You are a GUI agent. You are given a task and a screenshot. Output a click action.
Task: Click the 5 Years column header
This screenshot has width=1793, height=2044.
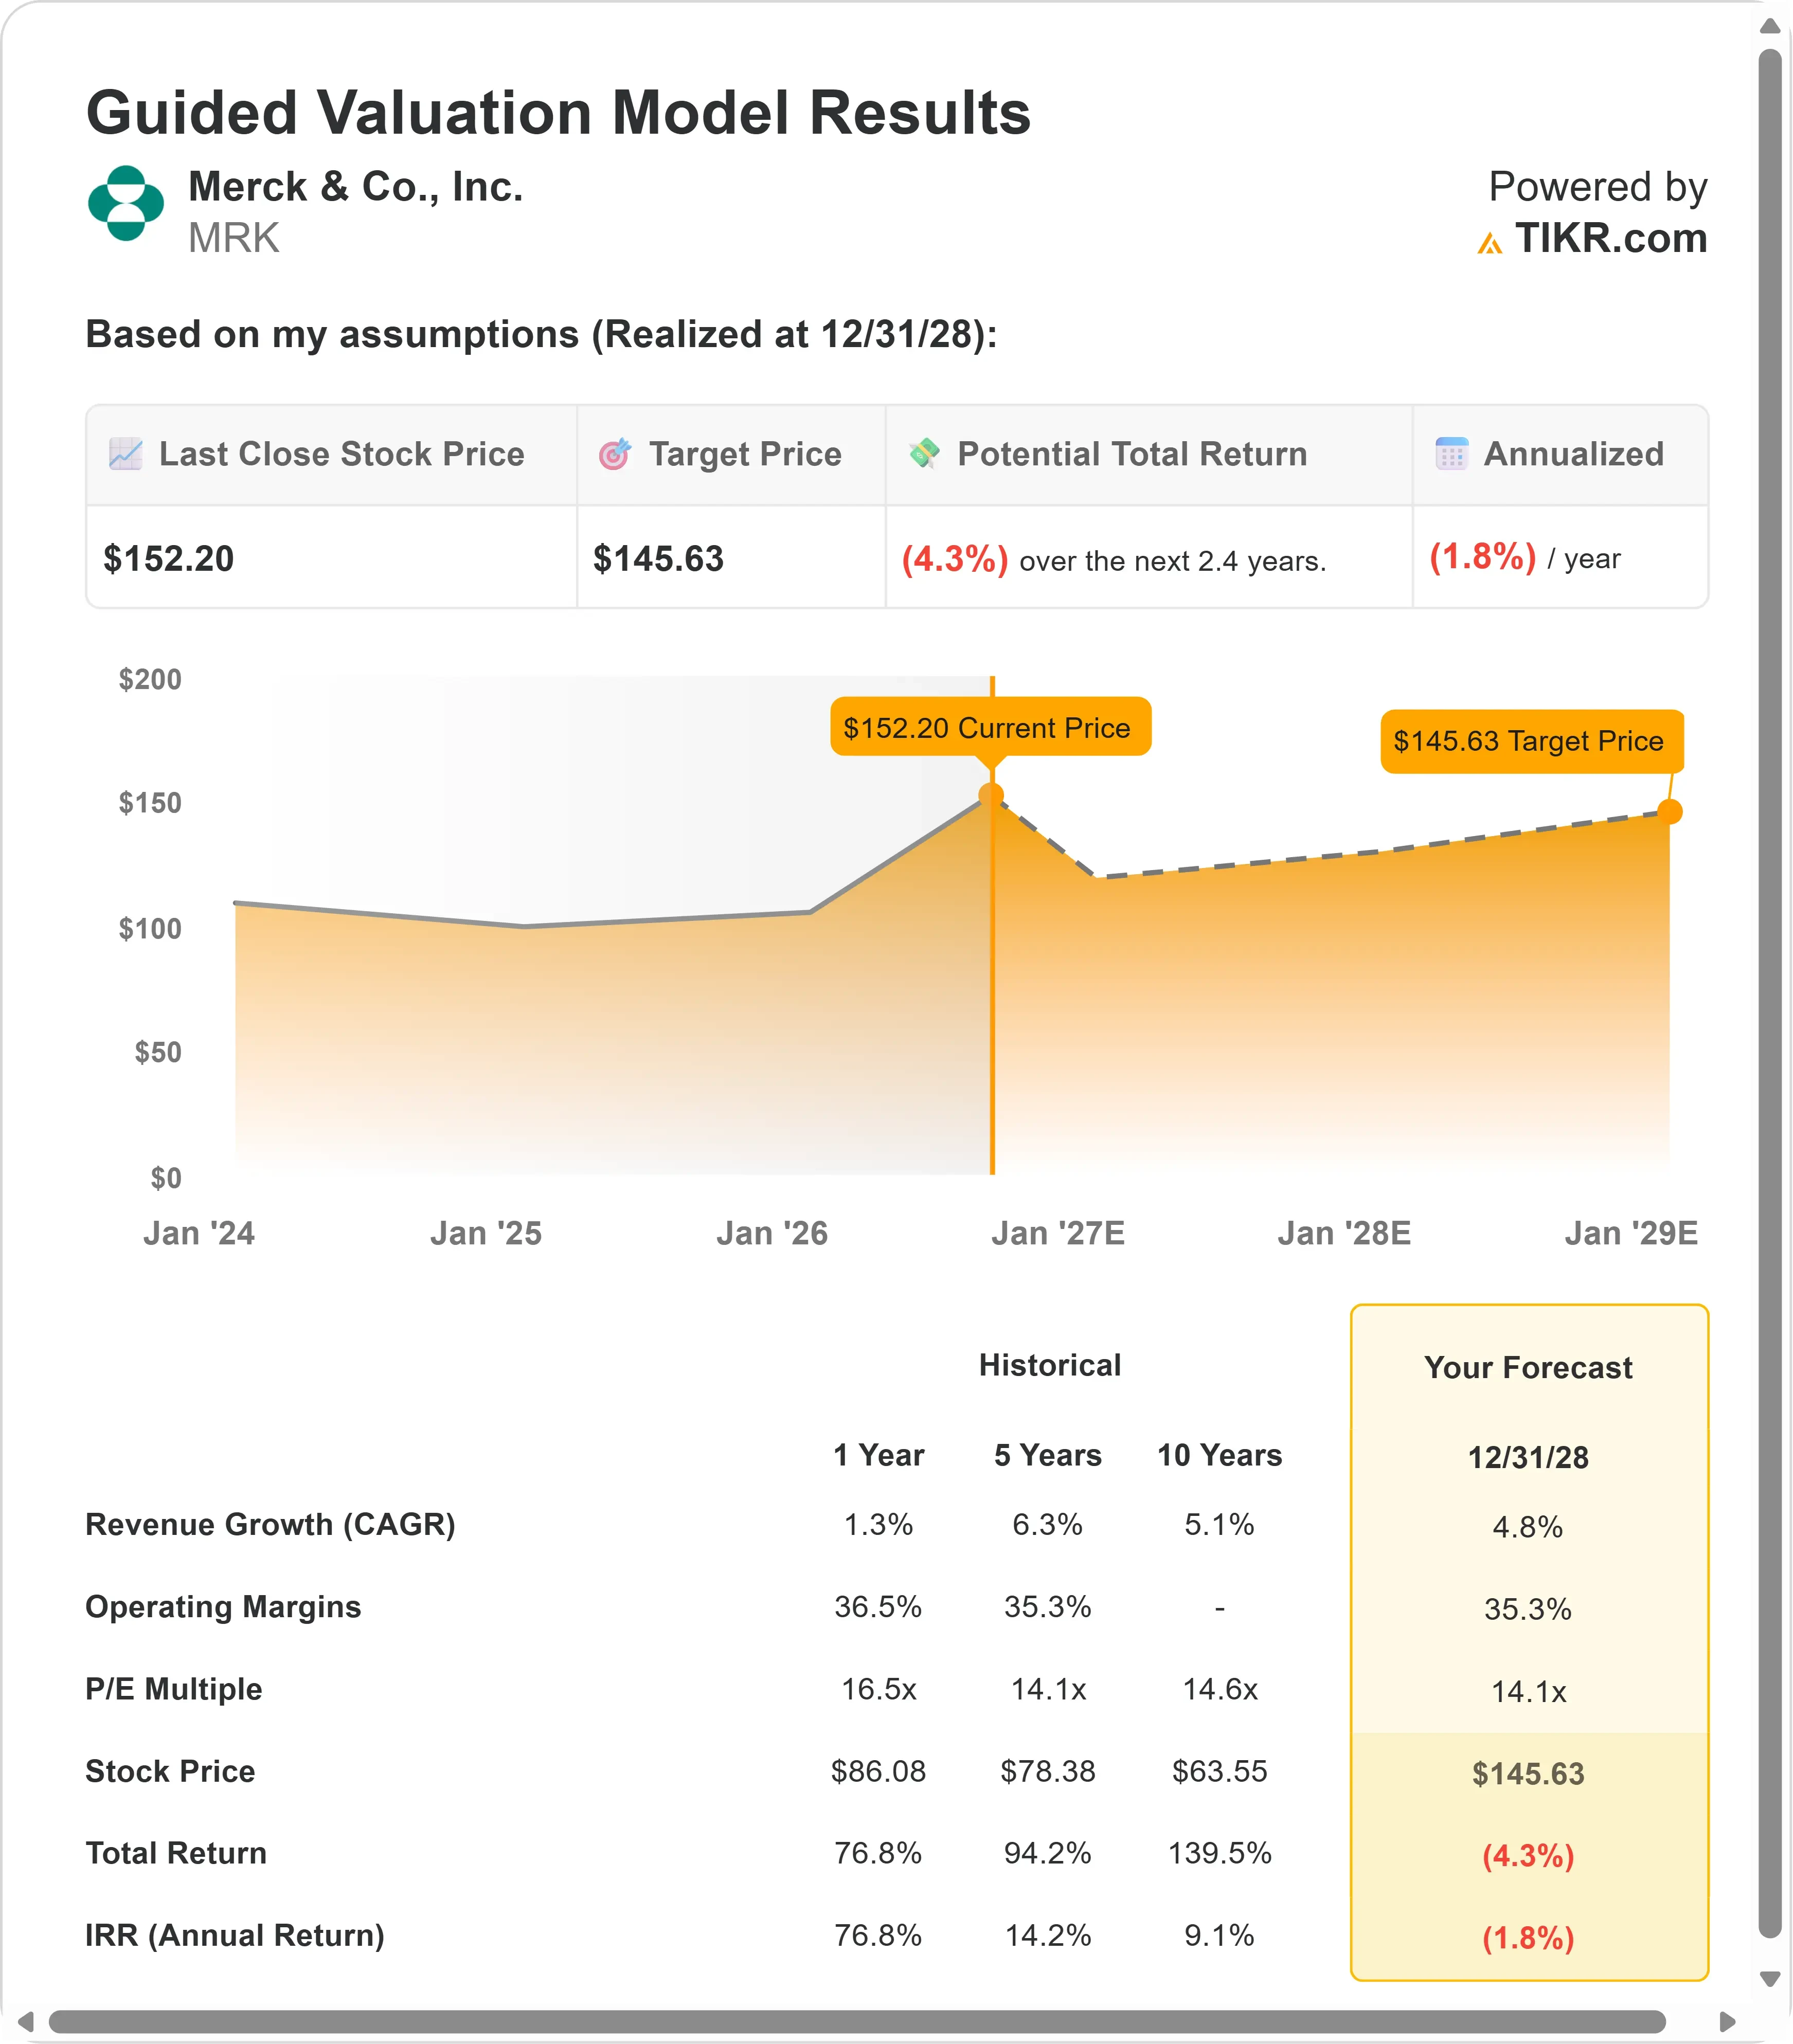tap(1048, 1455)
